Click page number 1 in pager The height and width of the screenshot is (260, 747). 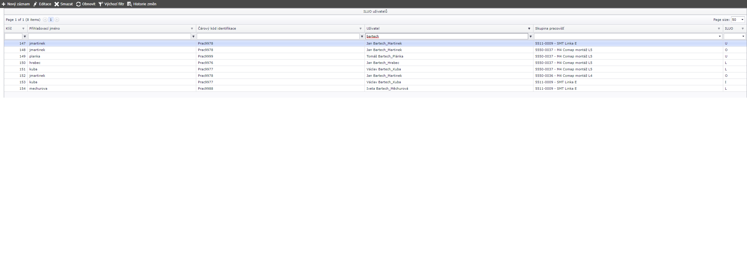click(51, 20)
